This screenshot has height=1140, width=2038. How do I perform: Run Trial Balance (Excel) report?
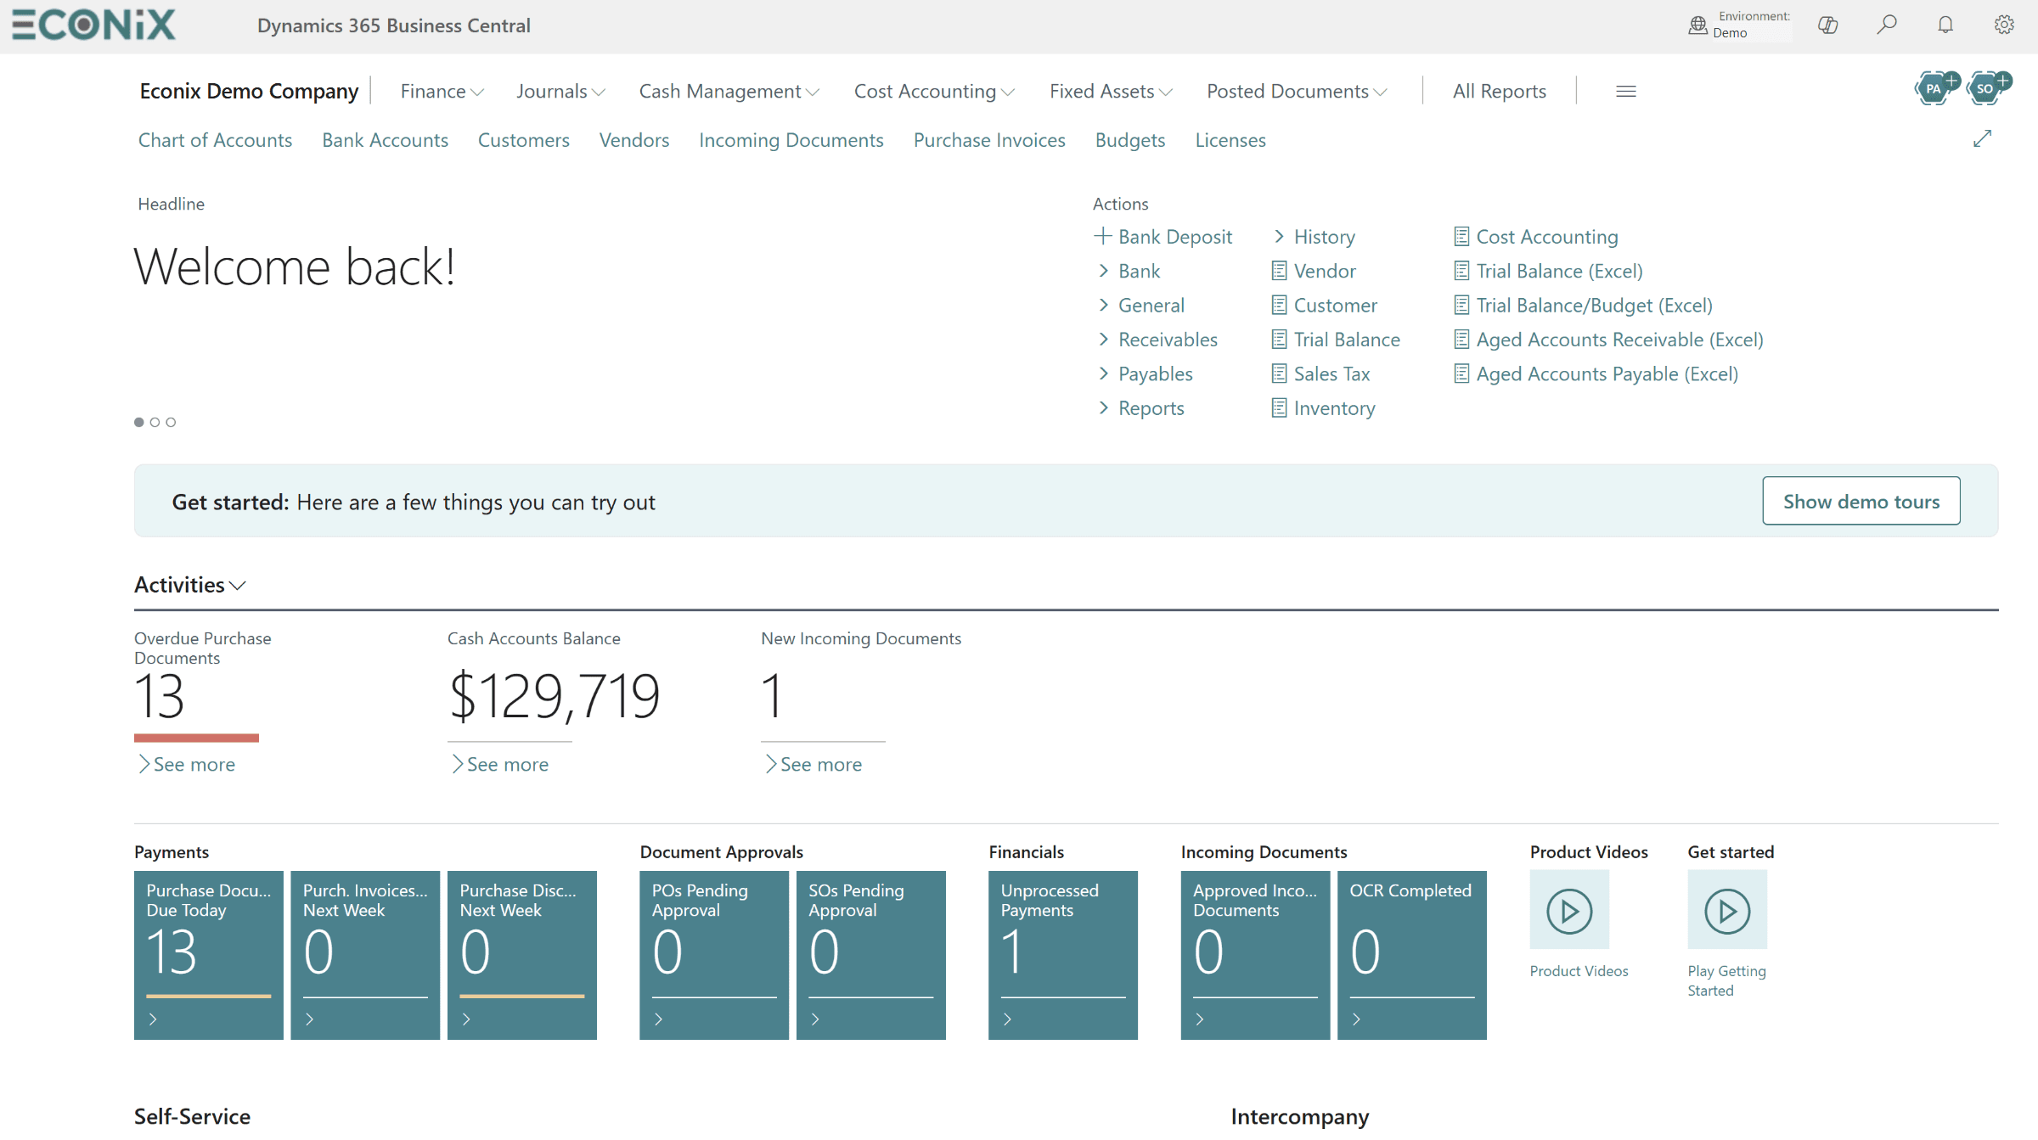[1549, 271]
